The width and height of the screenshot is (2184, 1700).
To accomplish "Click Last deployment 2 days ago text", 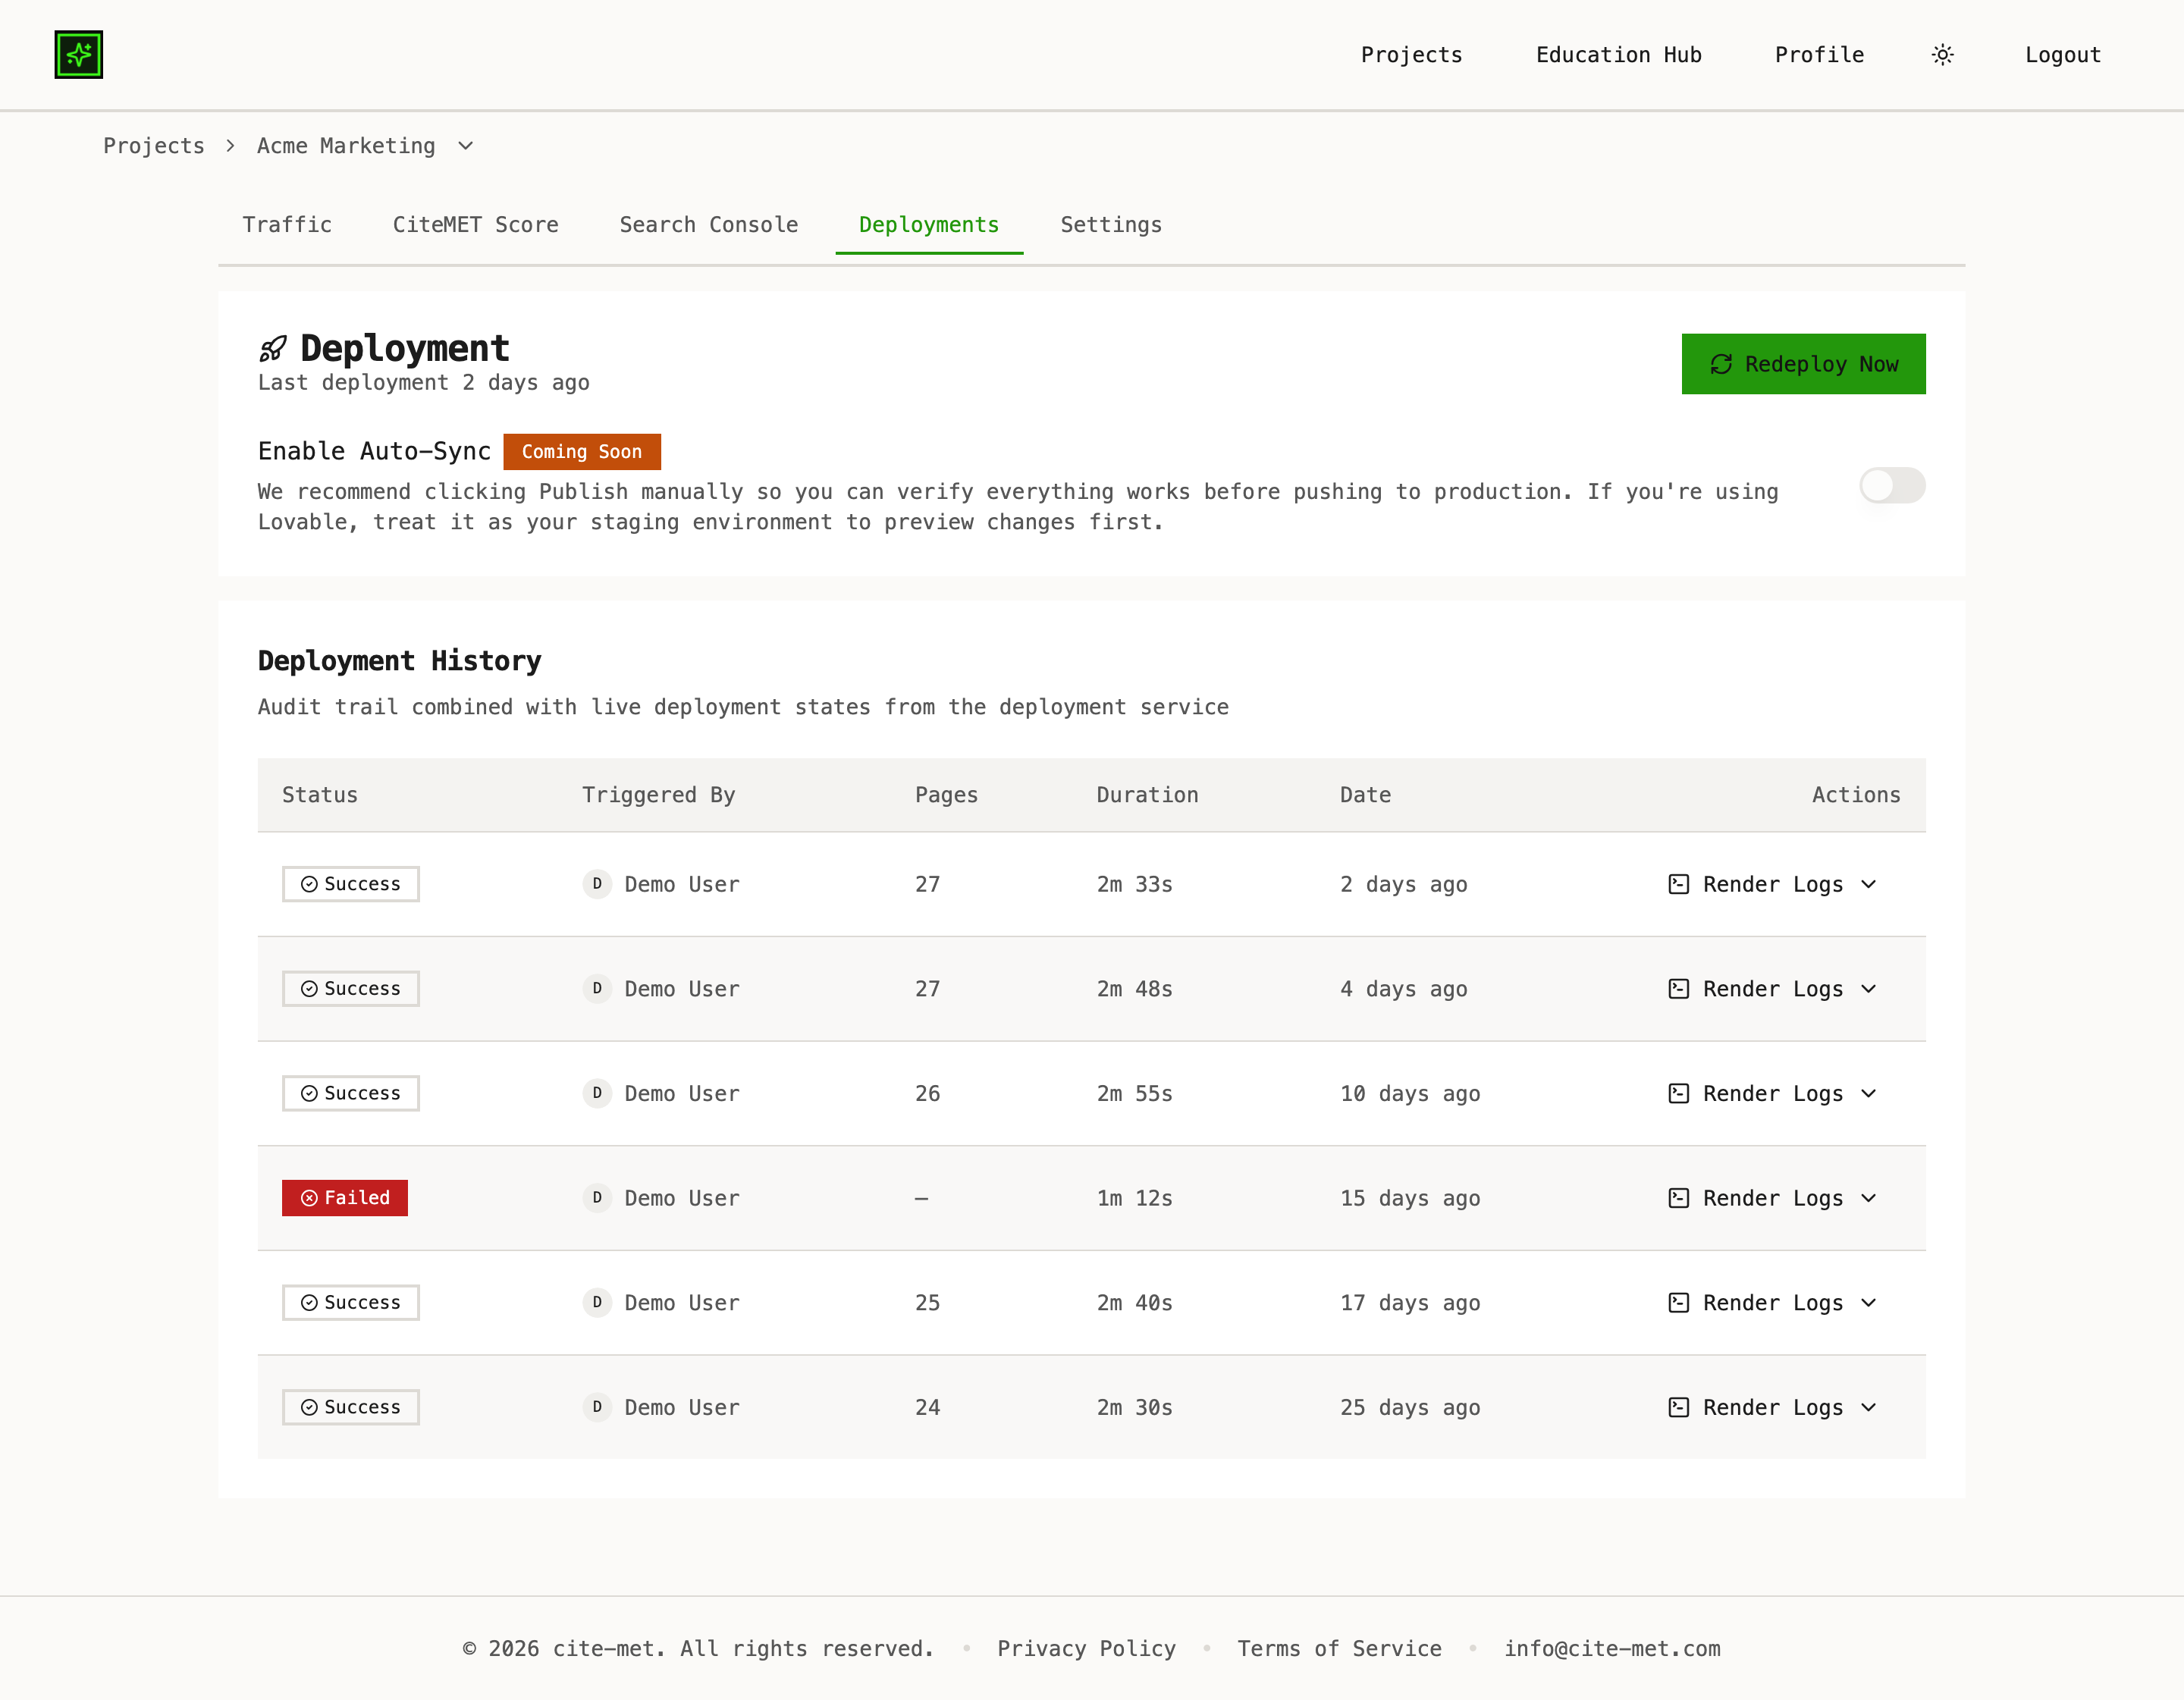I will click(424, 383).
